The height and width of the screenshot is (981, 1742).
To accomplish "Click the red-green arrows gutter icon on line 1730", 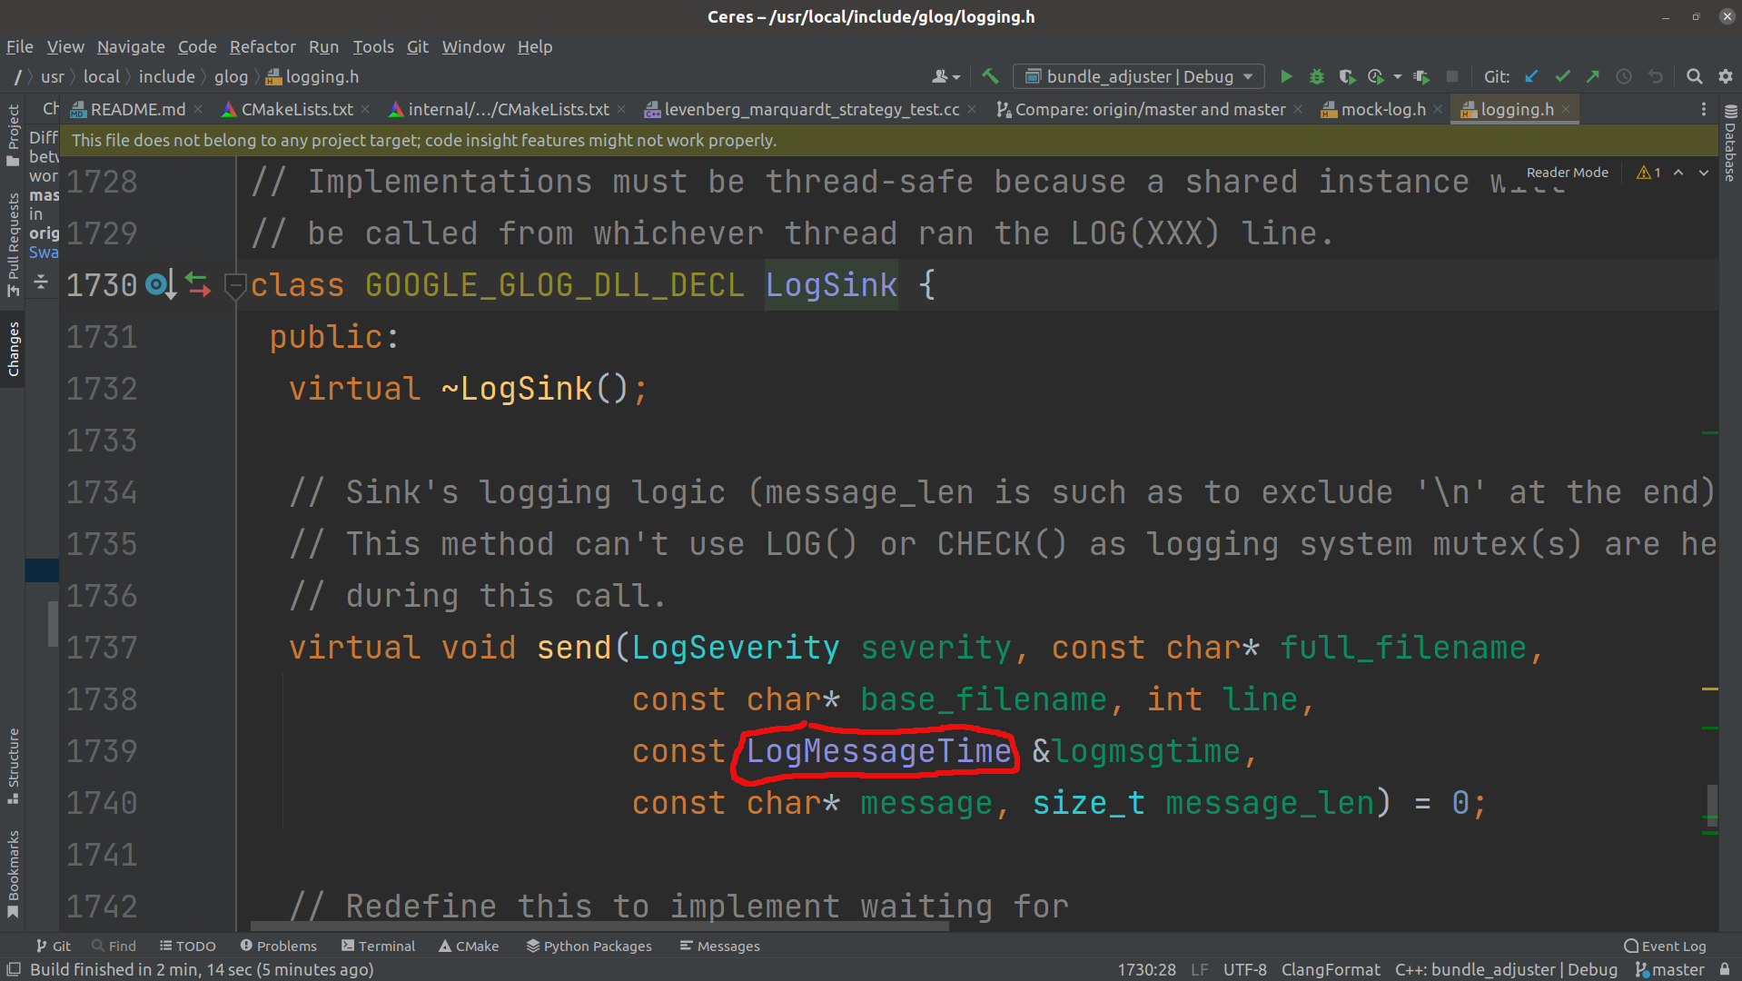I will pyautogui.click(x=198, y=285).
